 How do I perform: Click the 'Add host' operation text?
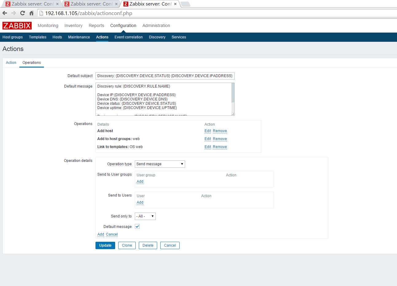(x=105, y=131)
